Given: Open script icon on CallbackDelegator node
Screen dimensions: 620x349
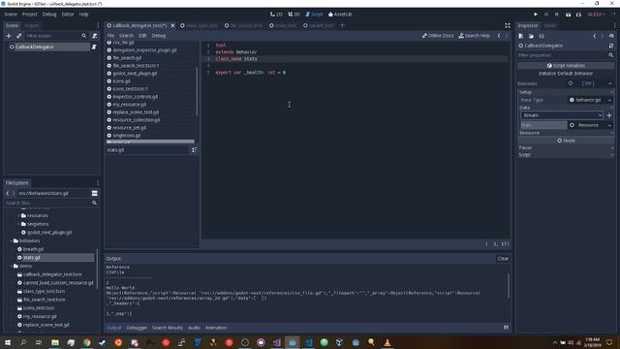Looking at the screenshot, I should pos(94,47).
